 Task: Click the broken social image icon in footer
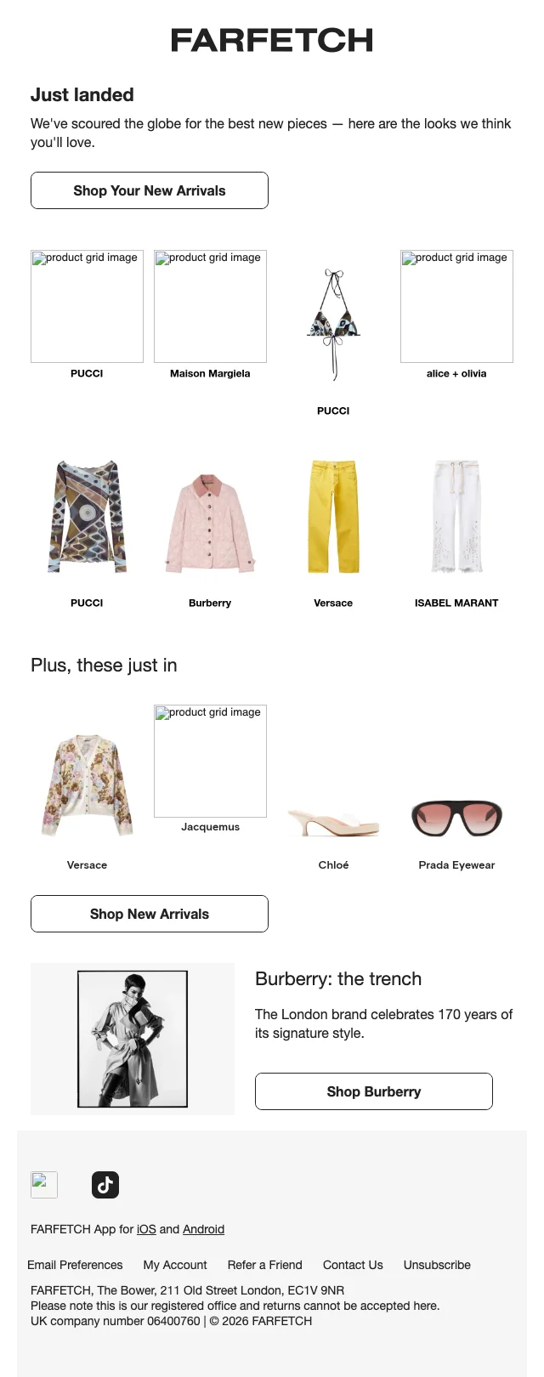click(44, 1185)
